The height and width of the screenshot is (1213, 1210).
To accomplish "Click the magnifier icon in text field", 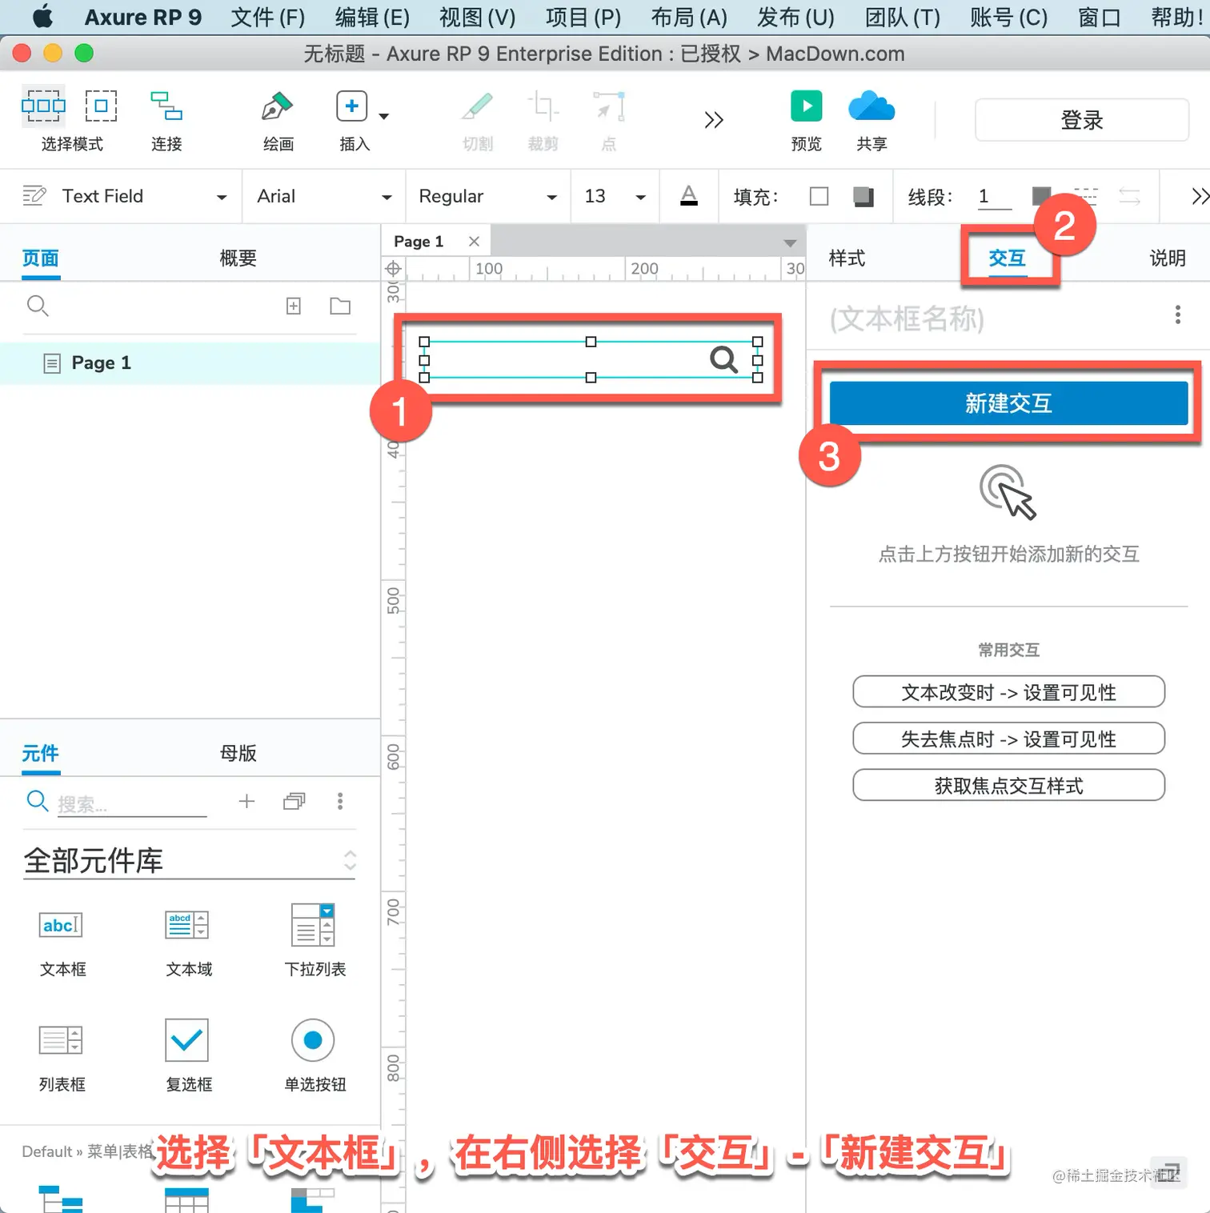I will coord(723,359).
